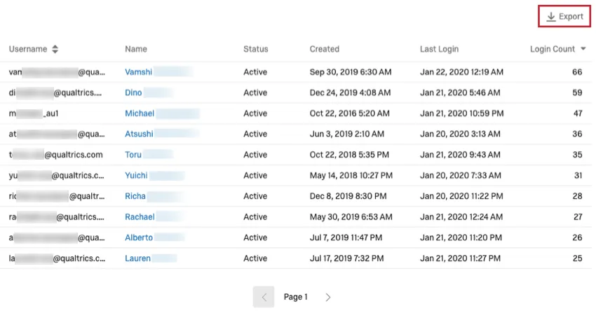Open Toru user profile link

coord(133,155)
